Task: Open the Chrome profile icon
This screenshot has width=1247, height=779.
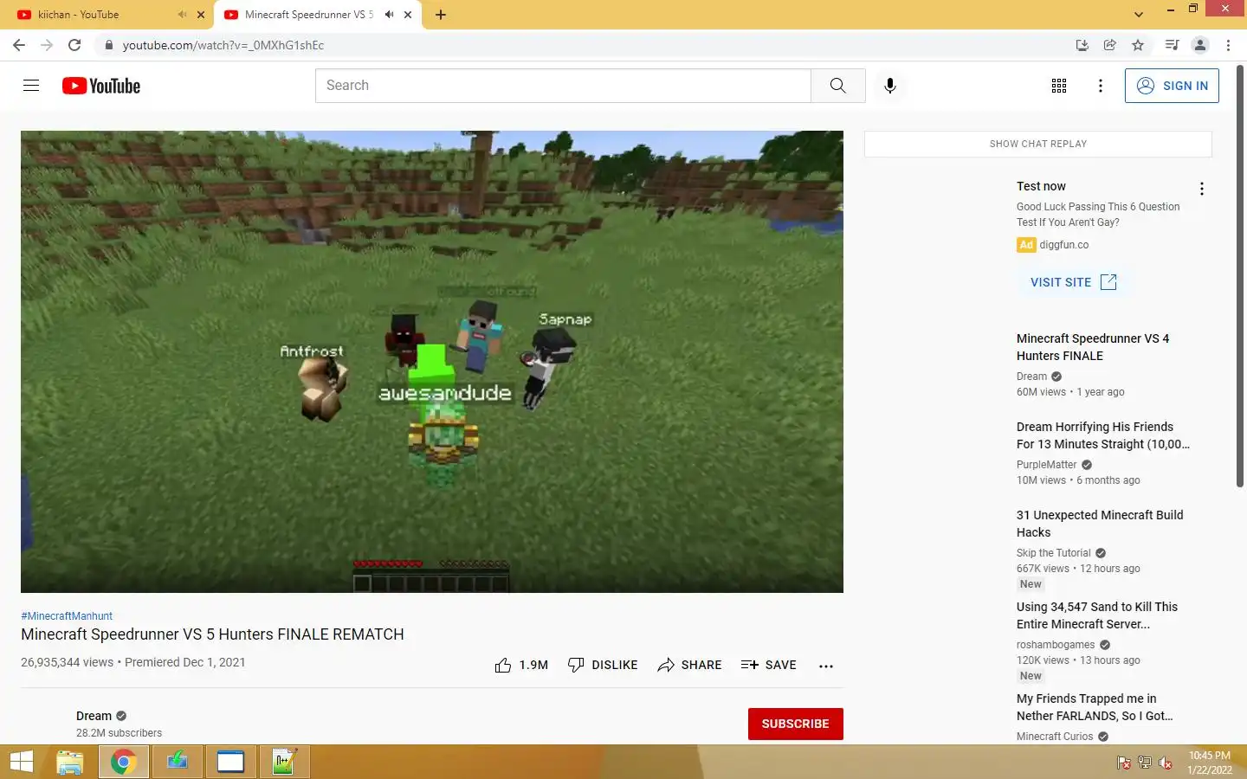Action: point(1200,45)
